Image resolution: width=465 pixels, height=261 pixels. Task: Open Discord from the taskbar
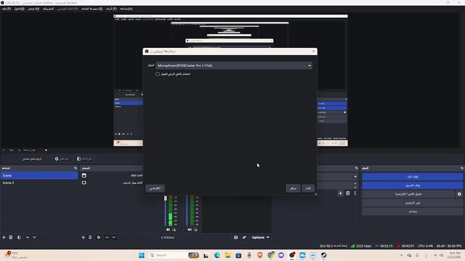click(x=281, y=255)
